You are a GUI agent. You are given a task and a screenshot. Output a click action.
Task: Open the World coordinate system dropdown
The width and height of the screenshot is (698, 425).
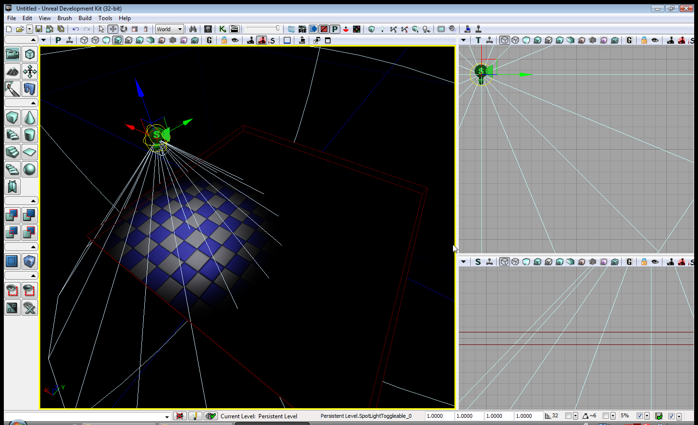tap(169, 29)
